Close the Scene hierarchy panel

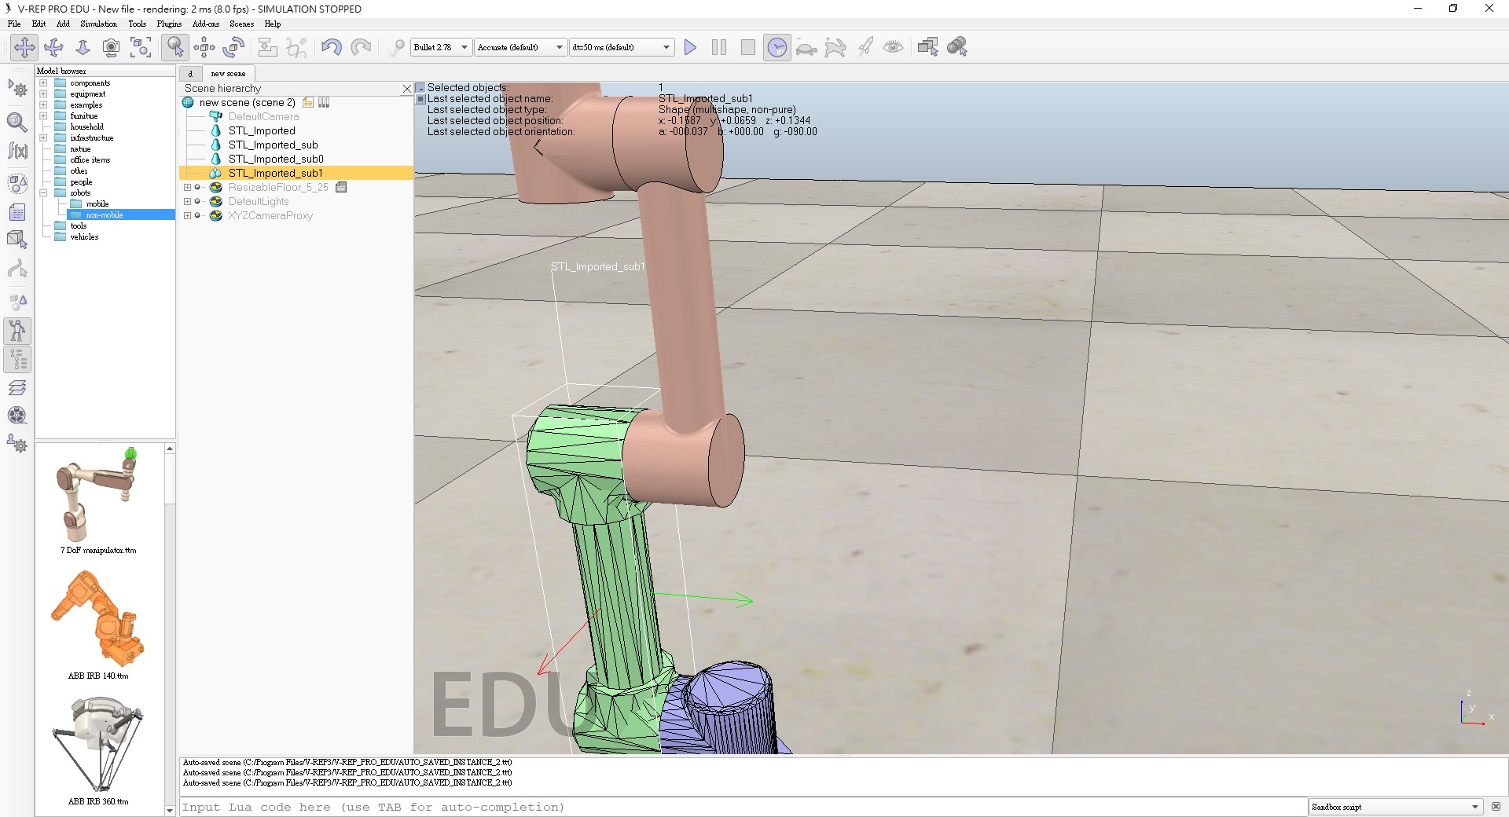click(x=406, y=89)
